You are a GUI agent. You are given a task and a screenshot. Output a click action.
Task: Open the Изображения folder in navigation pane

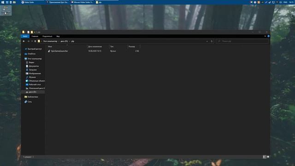coord(35,73)
